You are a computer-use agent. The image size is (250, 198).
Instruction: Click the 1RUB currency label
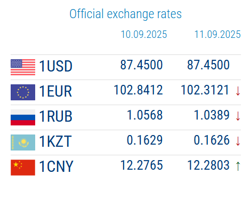click(55, 116)
